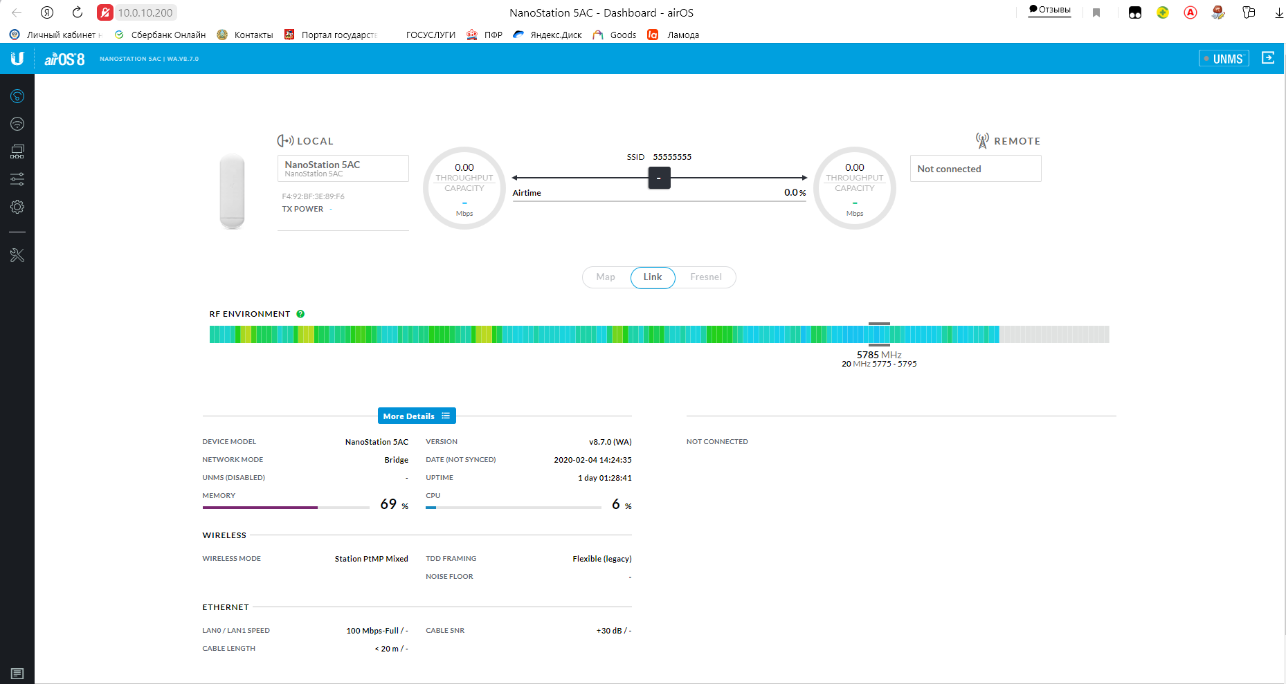Click the NanoStation 5AC device name box
This screenshot has height=684, width=1286.
(x=343, y=168)
